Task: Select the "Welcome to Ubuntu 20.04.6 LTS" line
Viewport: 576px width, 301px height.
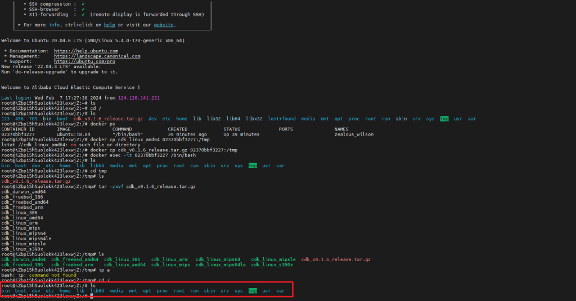Action: (93, 41)
